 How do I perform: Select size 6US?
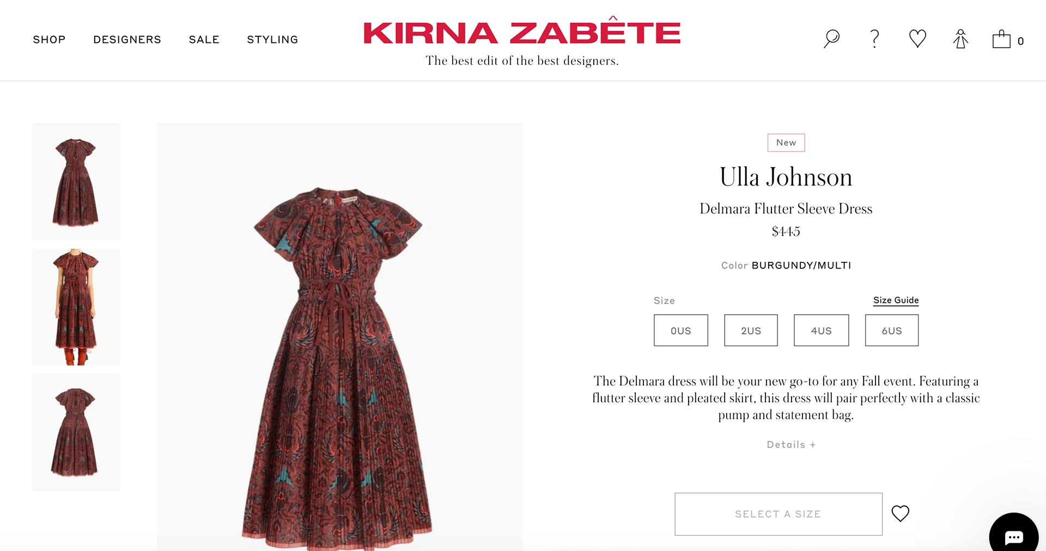[892, 330]
